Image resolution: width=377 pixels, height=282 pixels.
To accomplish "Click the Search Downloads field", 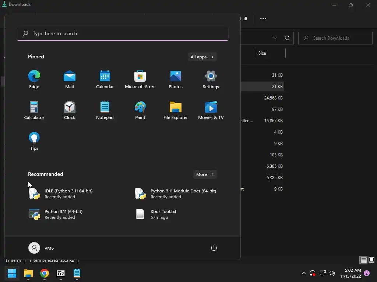I will (x=335, y=38).
